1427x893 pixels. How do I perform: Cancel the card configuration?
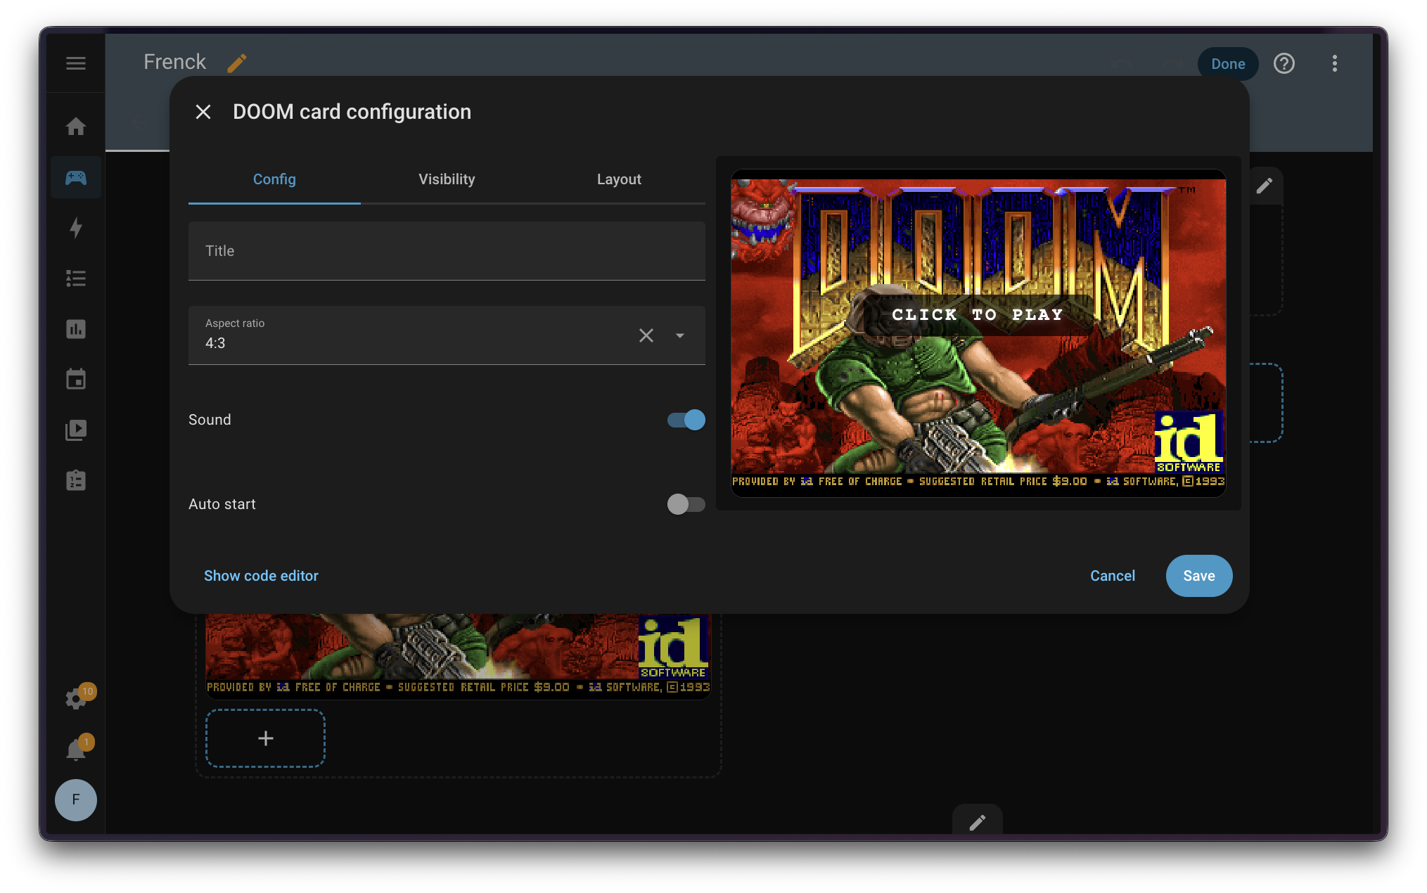click(1113, 576)
